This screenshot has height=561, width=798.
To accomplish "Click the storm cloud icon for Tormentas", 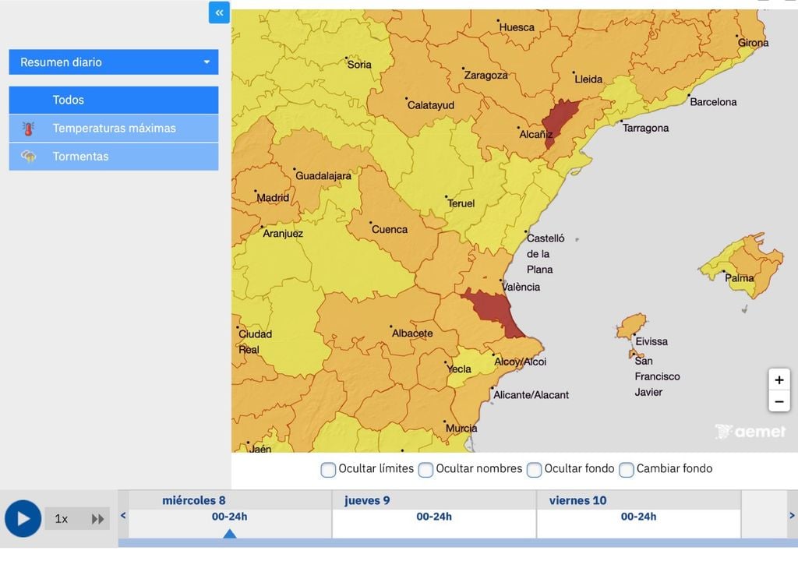I will click(29, 157).
